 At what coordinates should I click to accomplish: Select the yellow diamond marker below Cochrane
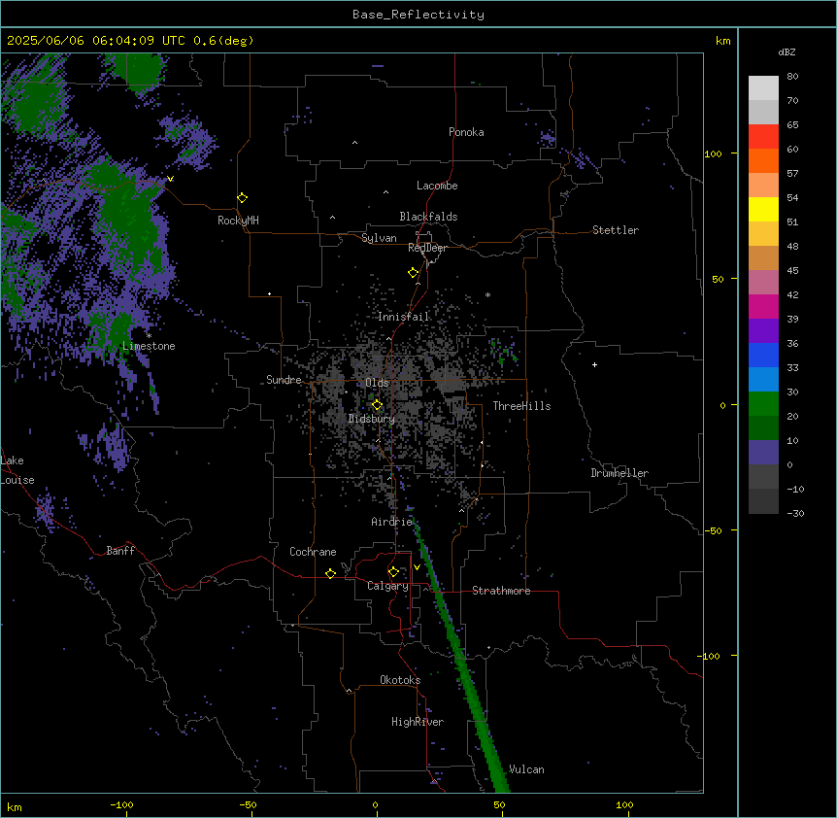click(330, 573)
